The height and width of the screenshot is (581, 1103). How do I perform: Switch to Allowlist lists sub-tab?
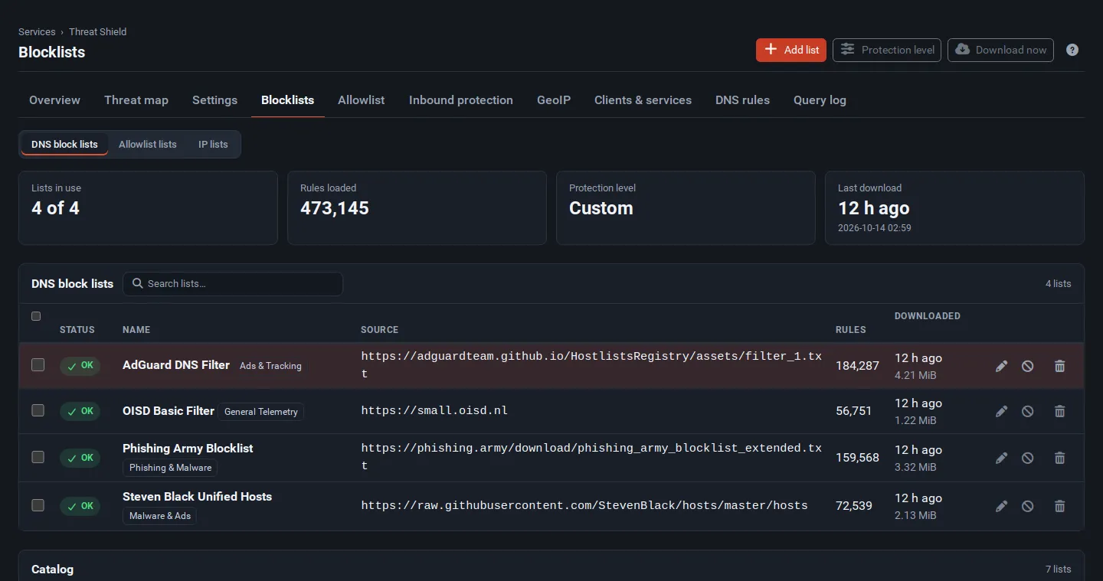pyautogui.click(x=148, y=144)
